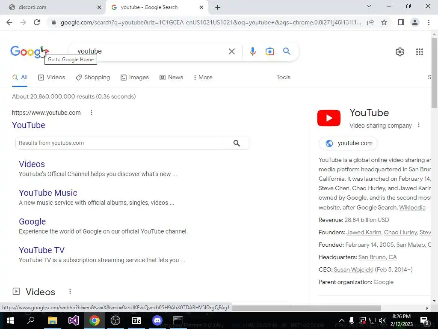This screenshot has width=438, height=329.
Task: Clear the search box with the X icon
Action: click(x=231, y=51)
